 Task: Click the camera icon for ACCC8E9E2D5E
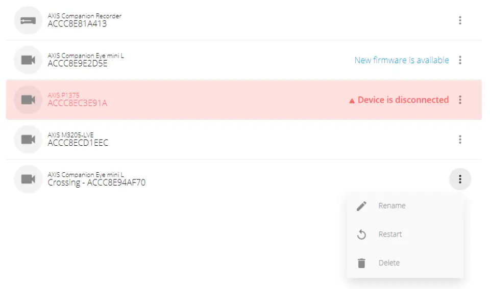pos(28,60)
